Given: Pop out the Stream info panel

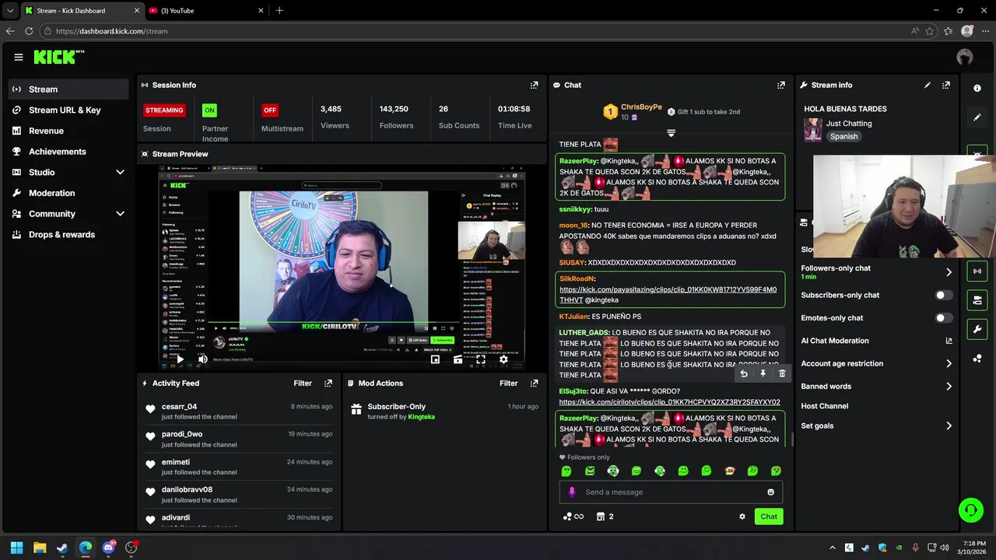Looking at the screenshot, I should tap(945, 85).
